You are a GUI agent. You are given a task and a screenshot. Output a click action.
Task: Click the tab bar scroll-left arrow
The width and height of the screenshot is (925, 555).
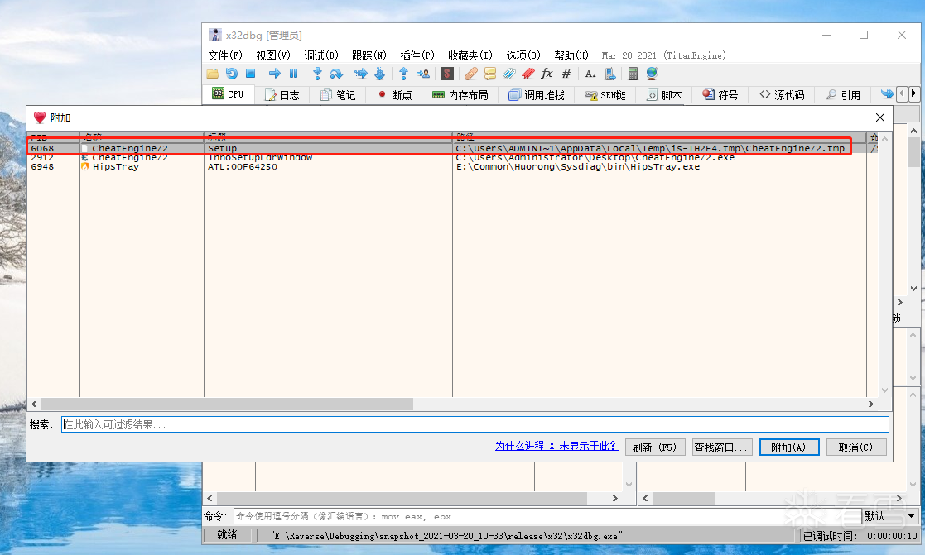[902, 93]
